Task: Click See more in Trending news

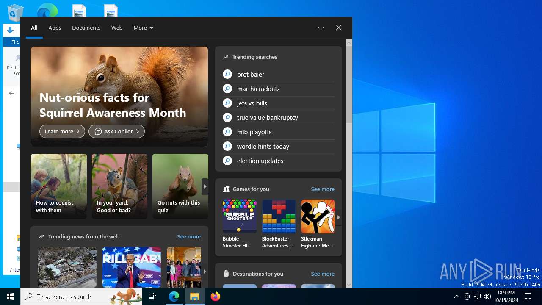Action: point(189,236)
